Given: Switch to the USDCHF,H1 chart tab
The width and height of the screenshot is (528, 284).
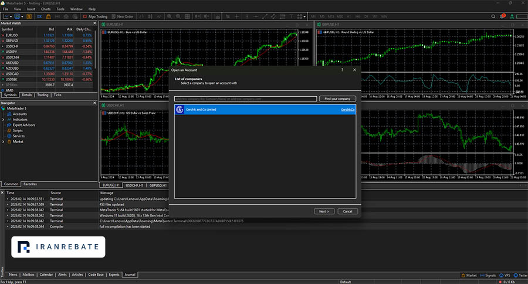Looking at the screenshot, I should point(134,185).
